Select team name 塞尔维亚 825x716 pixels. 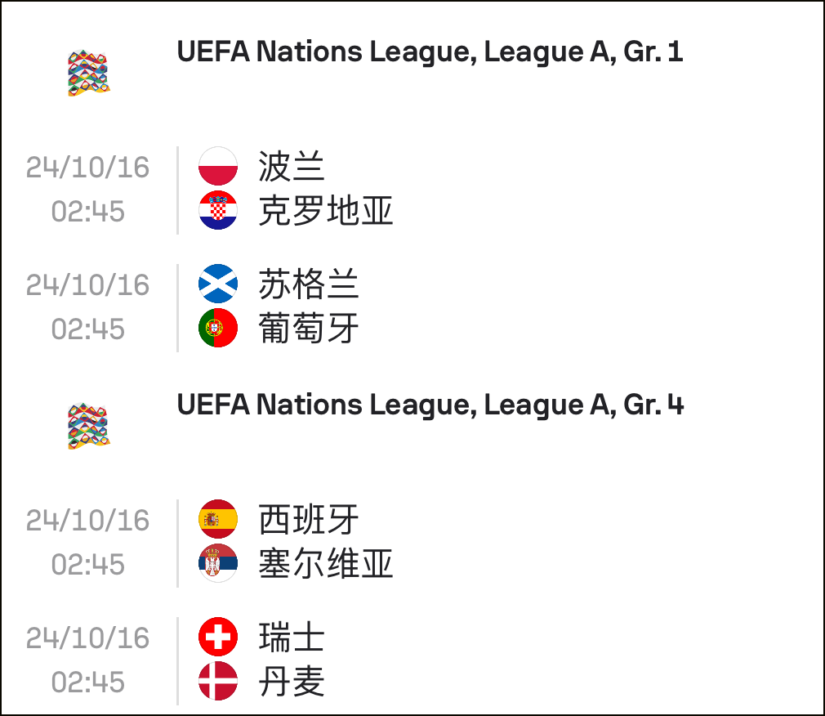tap(326, 564)
